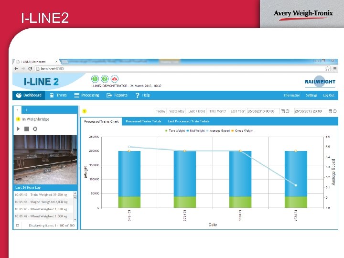Open the browser hamburger menu
The width and height of the screenshot is (344, 258).
point(335,69)
